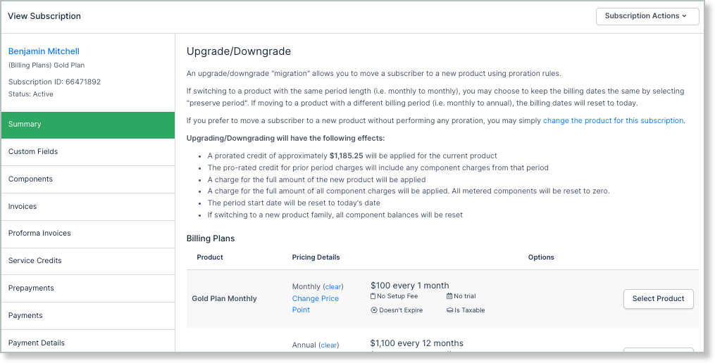Go to Prepayments section

pyautogui.click(x=88, y=288)
